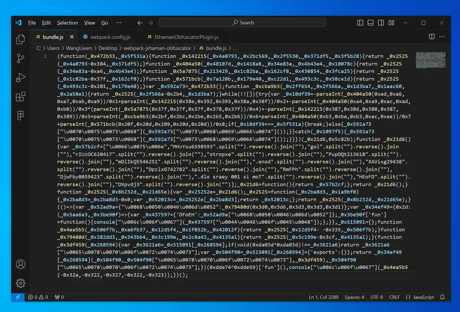Open the File menu
Image resolution: width=460 pixels, height=312 pixels.
click(x=32, y=23)
